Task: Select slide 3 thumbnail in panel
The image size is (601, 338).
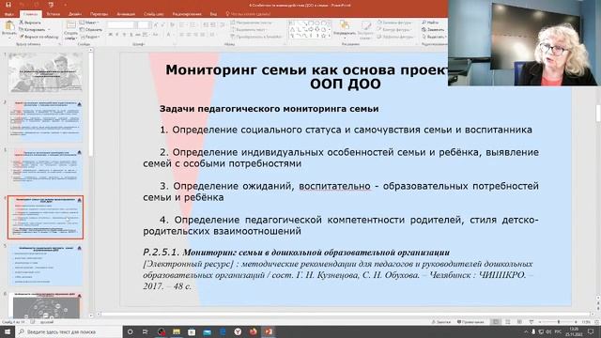Action: click(x=45, y=169)
